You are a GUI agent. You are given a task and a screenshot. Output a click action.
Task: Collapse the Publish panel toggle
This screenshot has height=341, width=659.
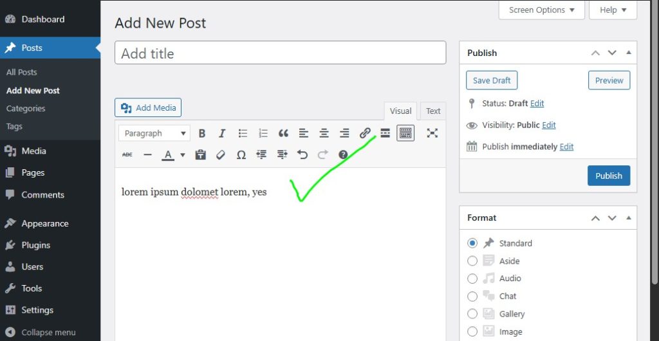pos(629,53)
